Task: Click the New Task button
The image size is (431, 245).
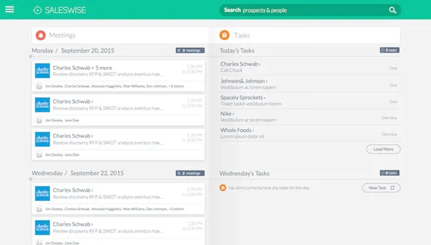Action: tap(381, 188)
